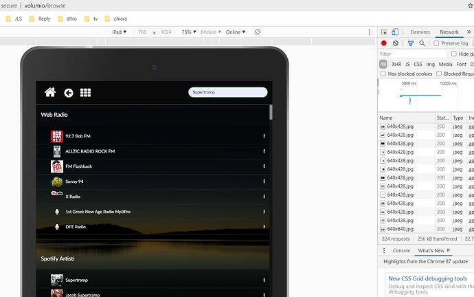Open network search magnifier
The height and width of the screenshot is (297, 474).
422,43
